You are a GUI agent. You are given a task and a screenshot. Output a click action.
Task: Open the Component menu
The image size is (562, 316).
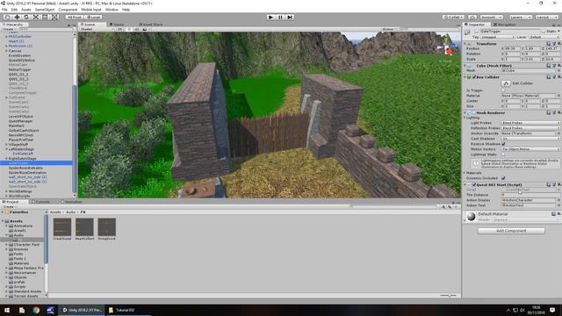point(68,10)
